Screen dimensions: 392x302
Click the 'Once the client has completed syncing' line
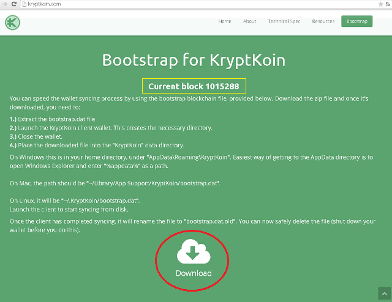click(x=192, y=226)
